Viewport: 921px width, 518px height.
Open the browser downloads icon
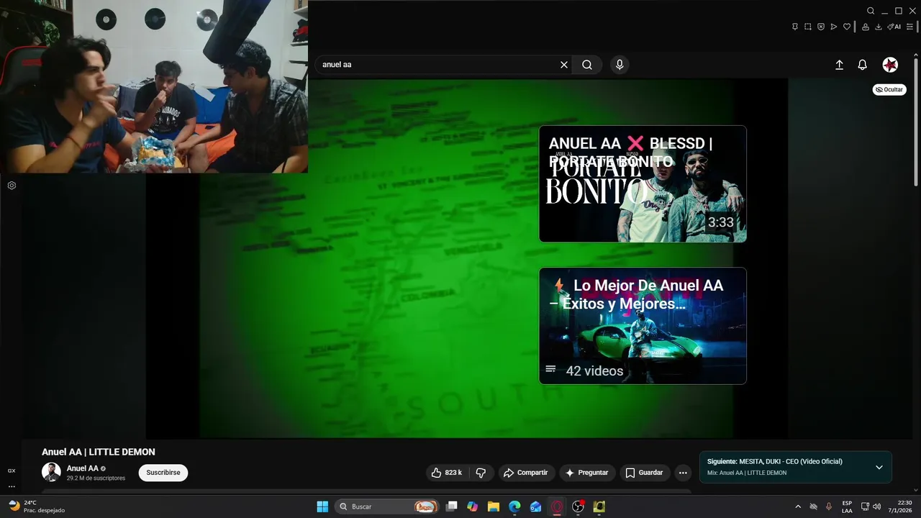(879, 27)
